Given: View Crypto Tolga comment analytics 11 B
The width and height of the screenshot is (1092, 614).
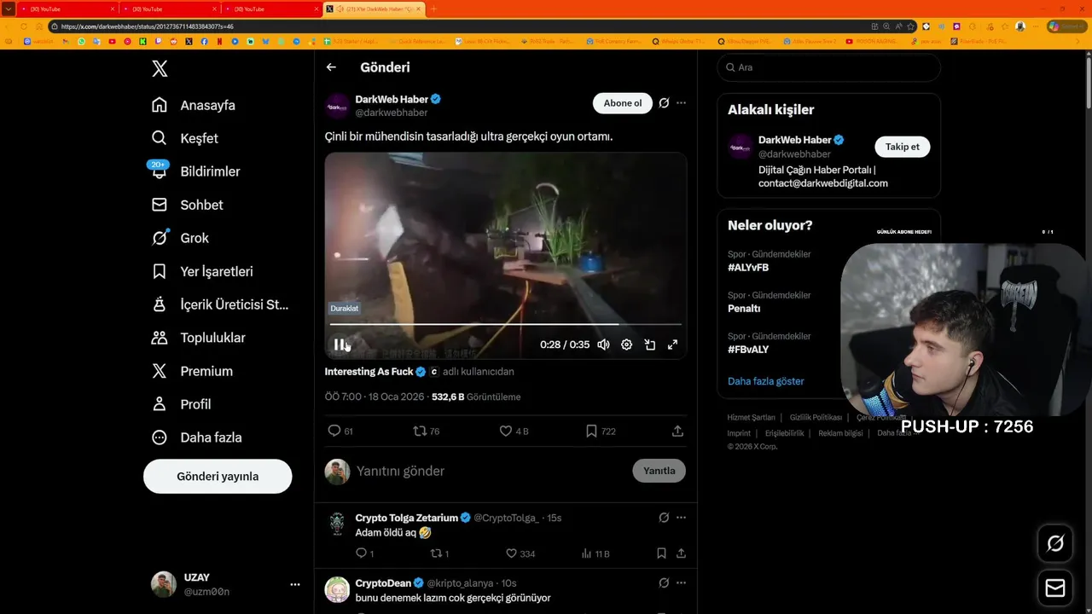Looking at the screenshot, I should pyautogui.click(x=595, y=553).
